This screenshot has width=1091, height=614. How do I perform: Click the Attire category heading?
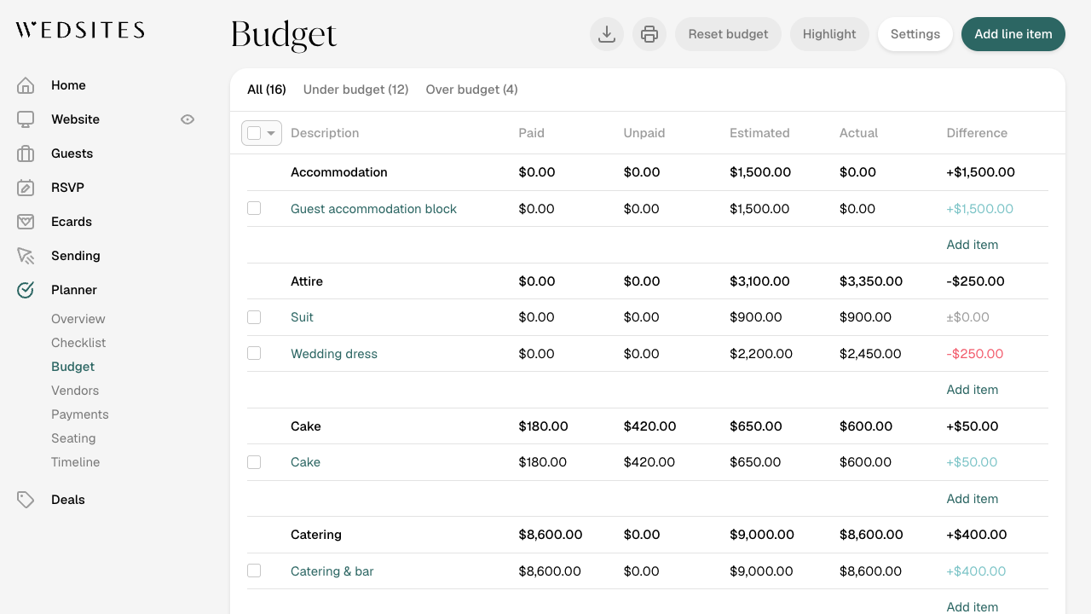tap(307, 281)
